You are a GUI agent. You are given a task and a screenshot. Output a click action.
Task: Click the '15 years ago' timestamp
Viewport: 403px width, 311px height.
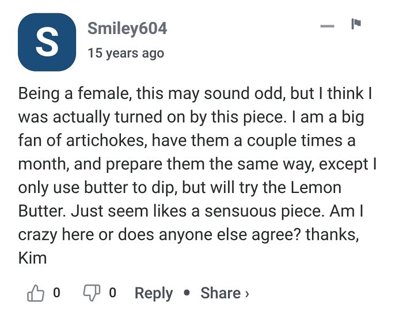[126, 53]
